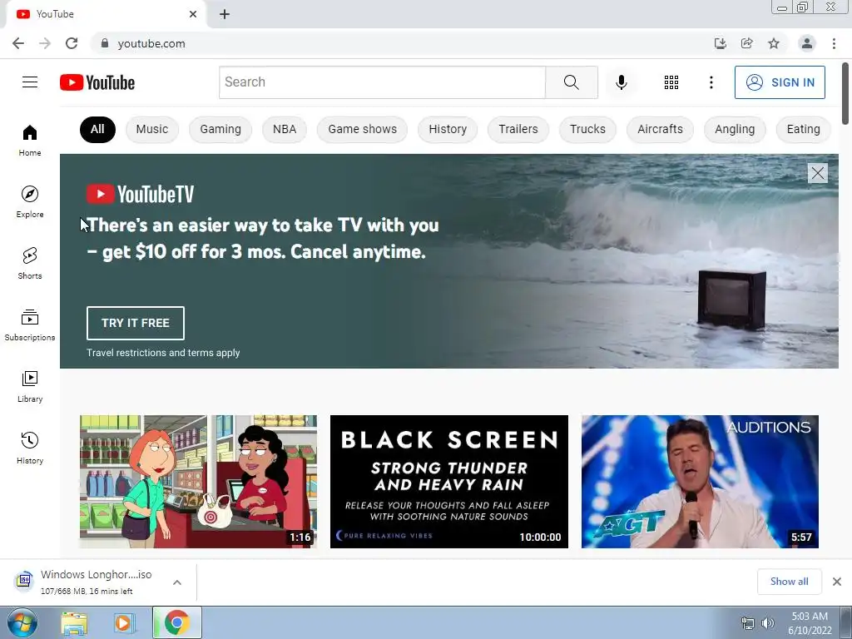Close the YouTube tab
Viewport: 852px width, 639px height.
193,14
